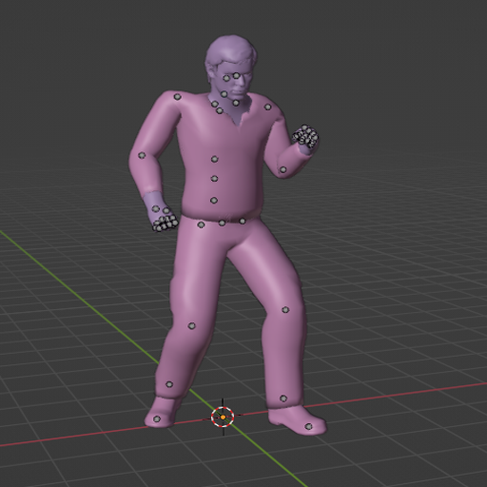Screen dimensions: 487x487
Task: Select the knee joint of the forward leg
Action: tap(285, 310)
